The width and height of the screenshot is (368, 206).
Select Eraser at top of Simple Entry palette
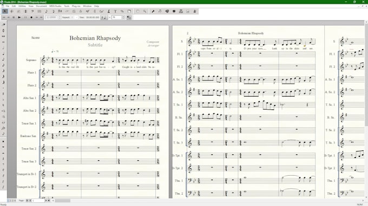(4, 24)
